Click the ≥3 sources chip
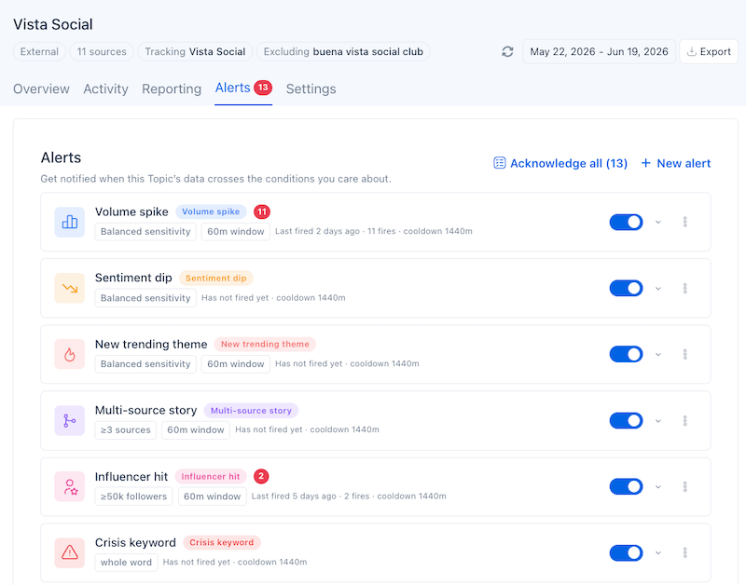Image resolution: width=746 pixels, height=585 pixels. click(126, 430)
